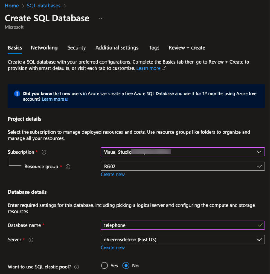The image size is (270, 274).
Task: Open the SQL databases breadcrumb link
Action: click(x=43, y=5)
